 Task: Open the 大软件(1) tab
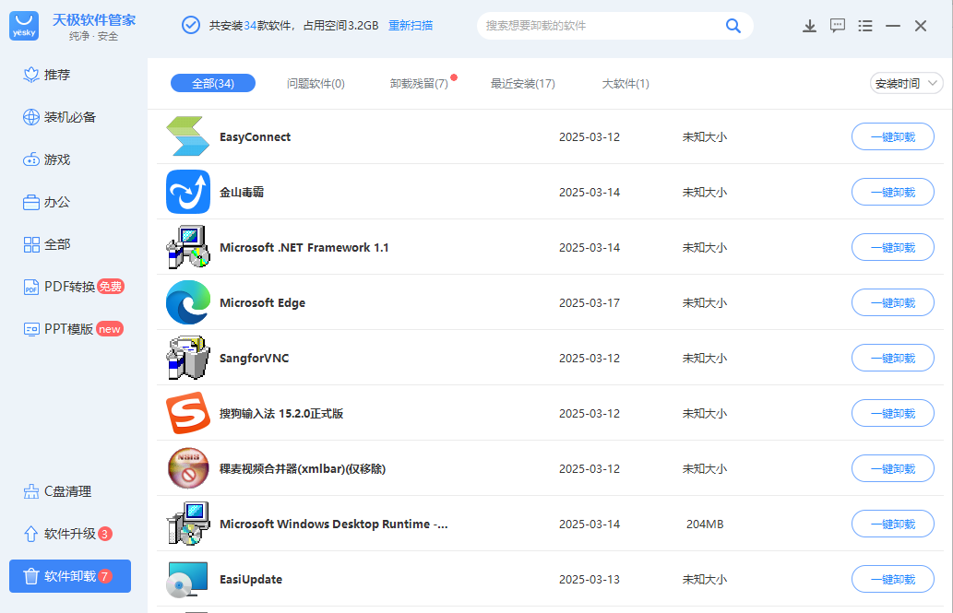coord(625,84)
